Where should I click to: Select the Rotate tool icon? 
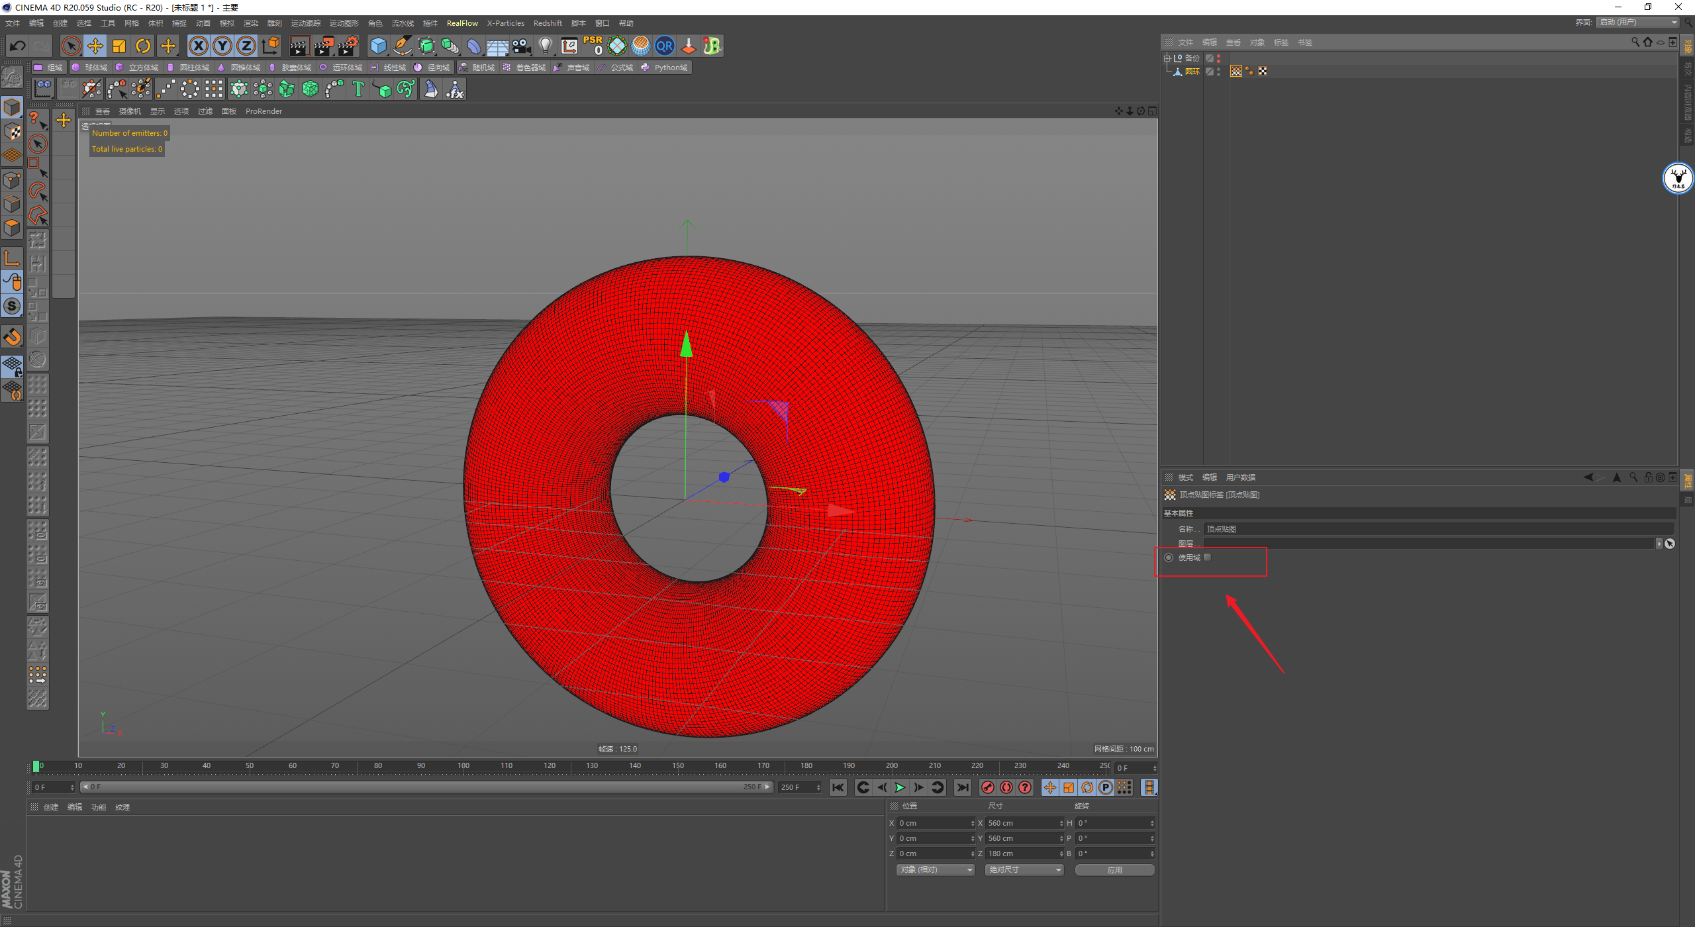143,46
